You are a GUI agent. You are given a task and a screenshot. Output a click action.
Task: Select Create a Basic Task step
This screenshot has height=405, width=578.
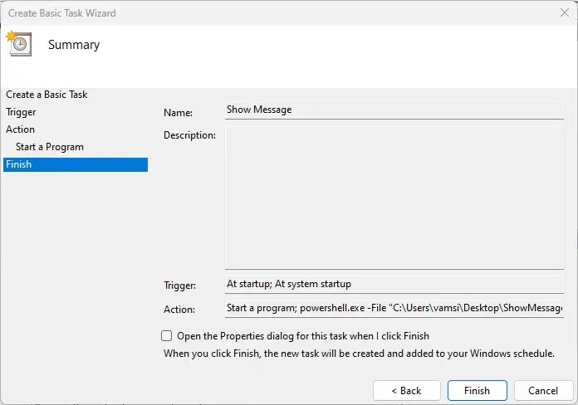[47, 95]
